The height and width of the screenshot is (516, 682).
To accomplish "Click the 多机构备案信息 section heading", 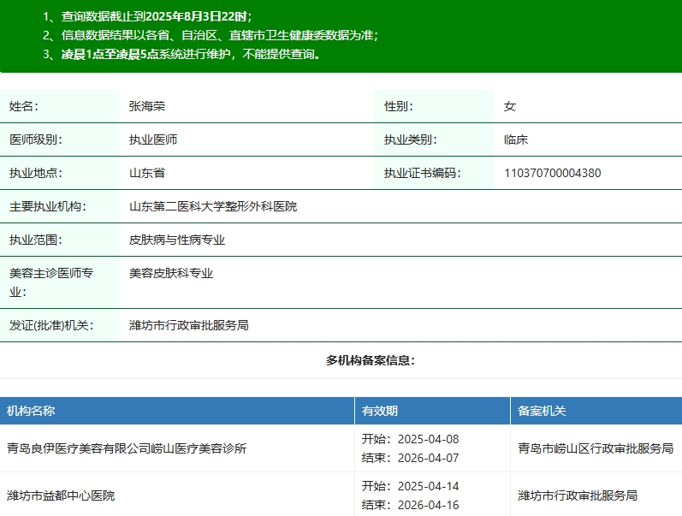I will coord(370,360).
